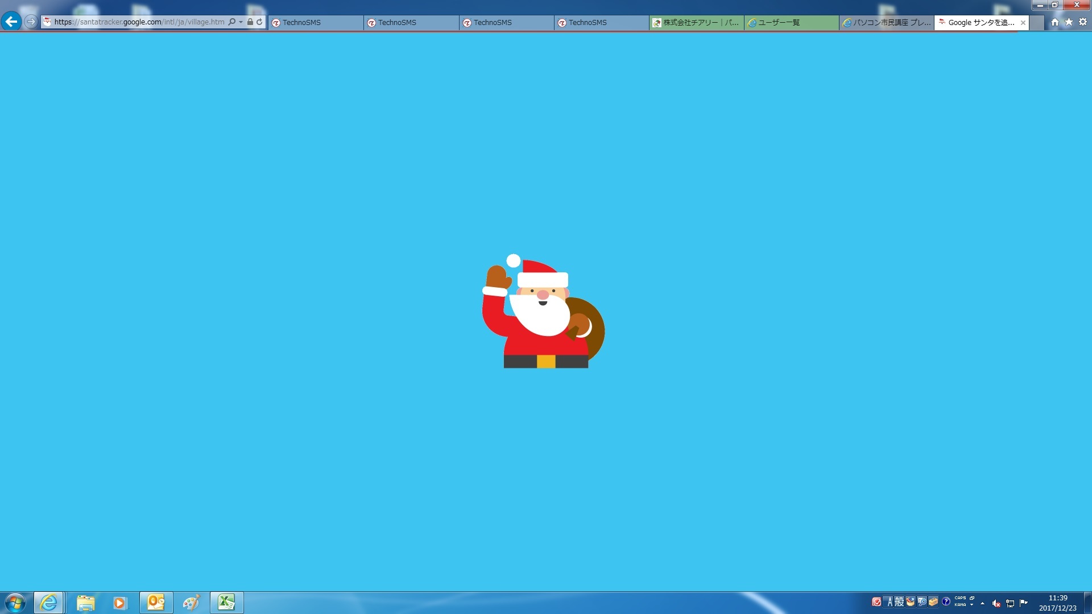This screenshot has width=1092, height=614.
Task: Toggle the muted speaker volume icon
Action: pyautogui.click(x=996, y=603)
